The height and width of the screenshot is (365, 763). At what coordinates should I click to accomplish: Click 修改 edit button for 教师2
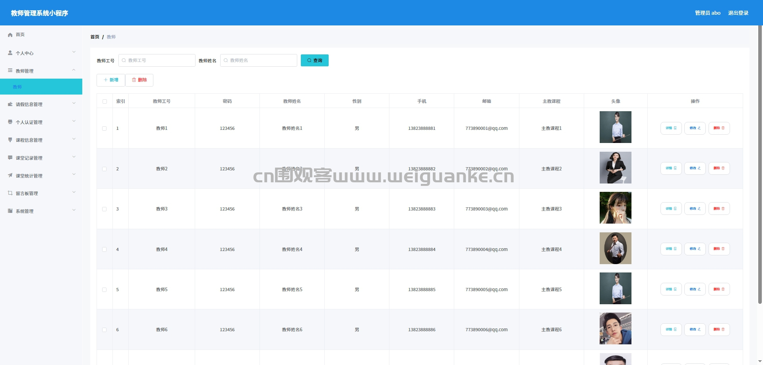click(695, 168)
